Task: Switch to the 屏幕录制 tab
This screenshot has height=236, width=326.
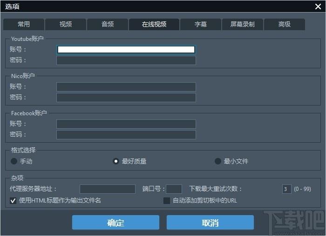Action: (x=243, y=25)
